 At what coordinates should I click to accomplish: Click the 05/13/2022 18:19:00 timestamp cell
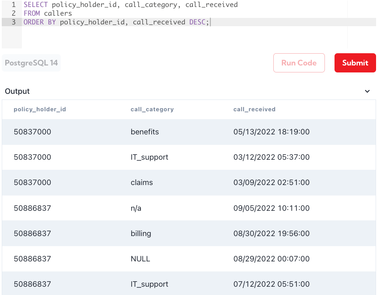pyautogui.click(x=271, y=132)
